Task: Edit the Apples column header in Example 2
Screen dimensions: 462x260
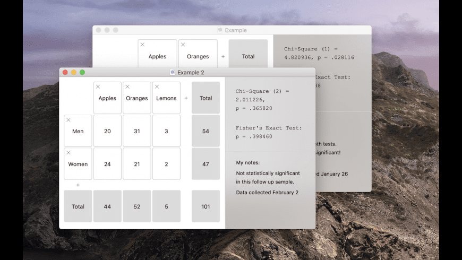Action: pyautogui.click(x=107, y=98)
